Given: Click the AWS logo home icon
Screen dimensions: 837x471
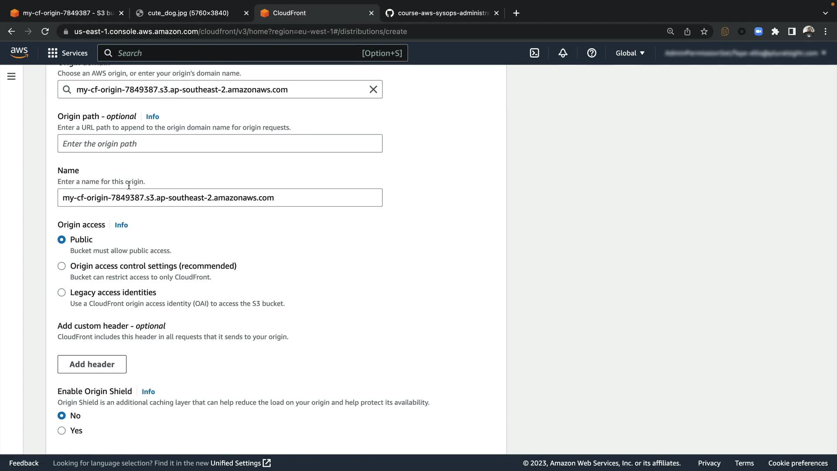Looking at the screenshot, I should 19,53.
